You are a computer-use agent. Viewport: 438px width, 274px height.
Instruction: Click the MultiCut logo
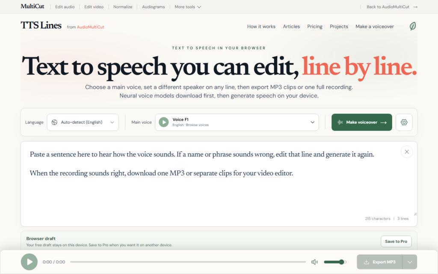(33, 6)
